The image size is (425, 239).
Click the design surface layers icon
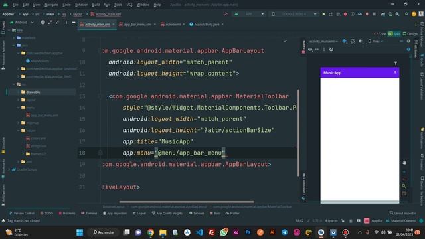[x=345, y=41]
